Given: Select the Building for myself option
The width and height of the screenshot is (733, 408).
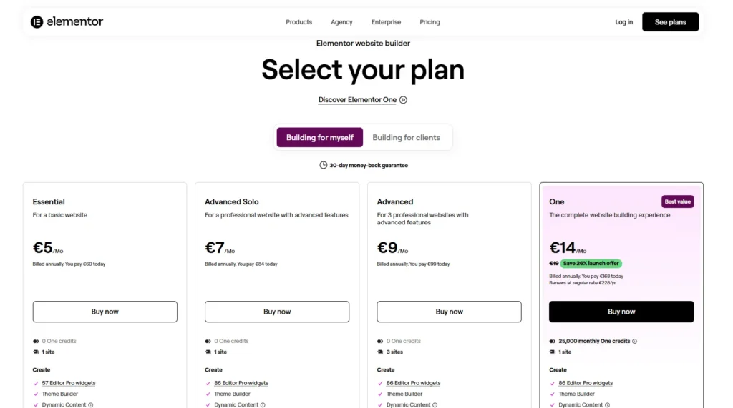Looking at the screenshot, I should pyautogui.click(x=320, y=138).
